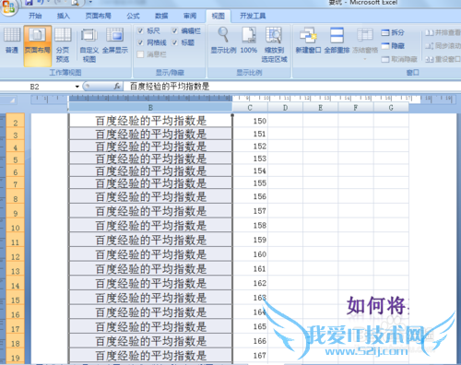Viewport: 461px width, 365px height.
Task: Click cell B17 text in row 17
Action: point(150,326)
